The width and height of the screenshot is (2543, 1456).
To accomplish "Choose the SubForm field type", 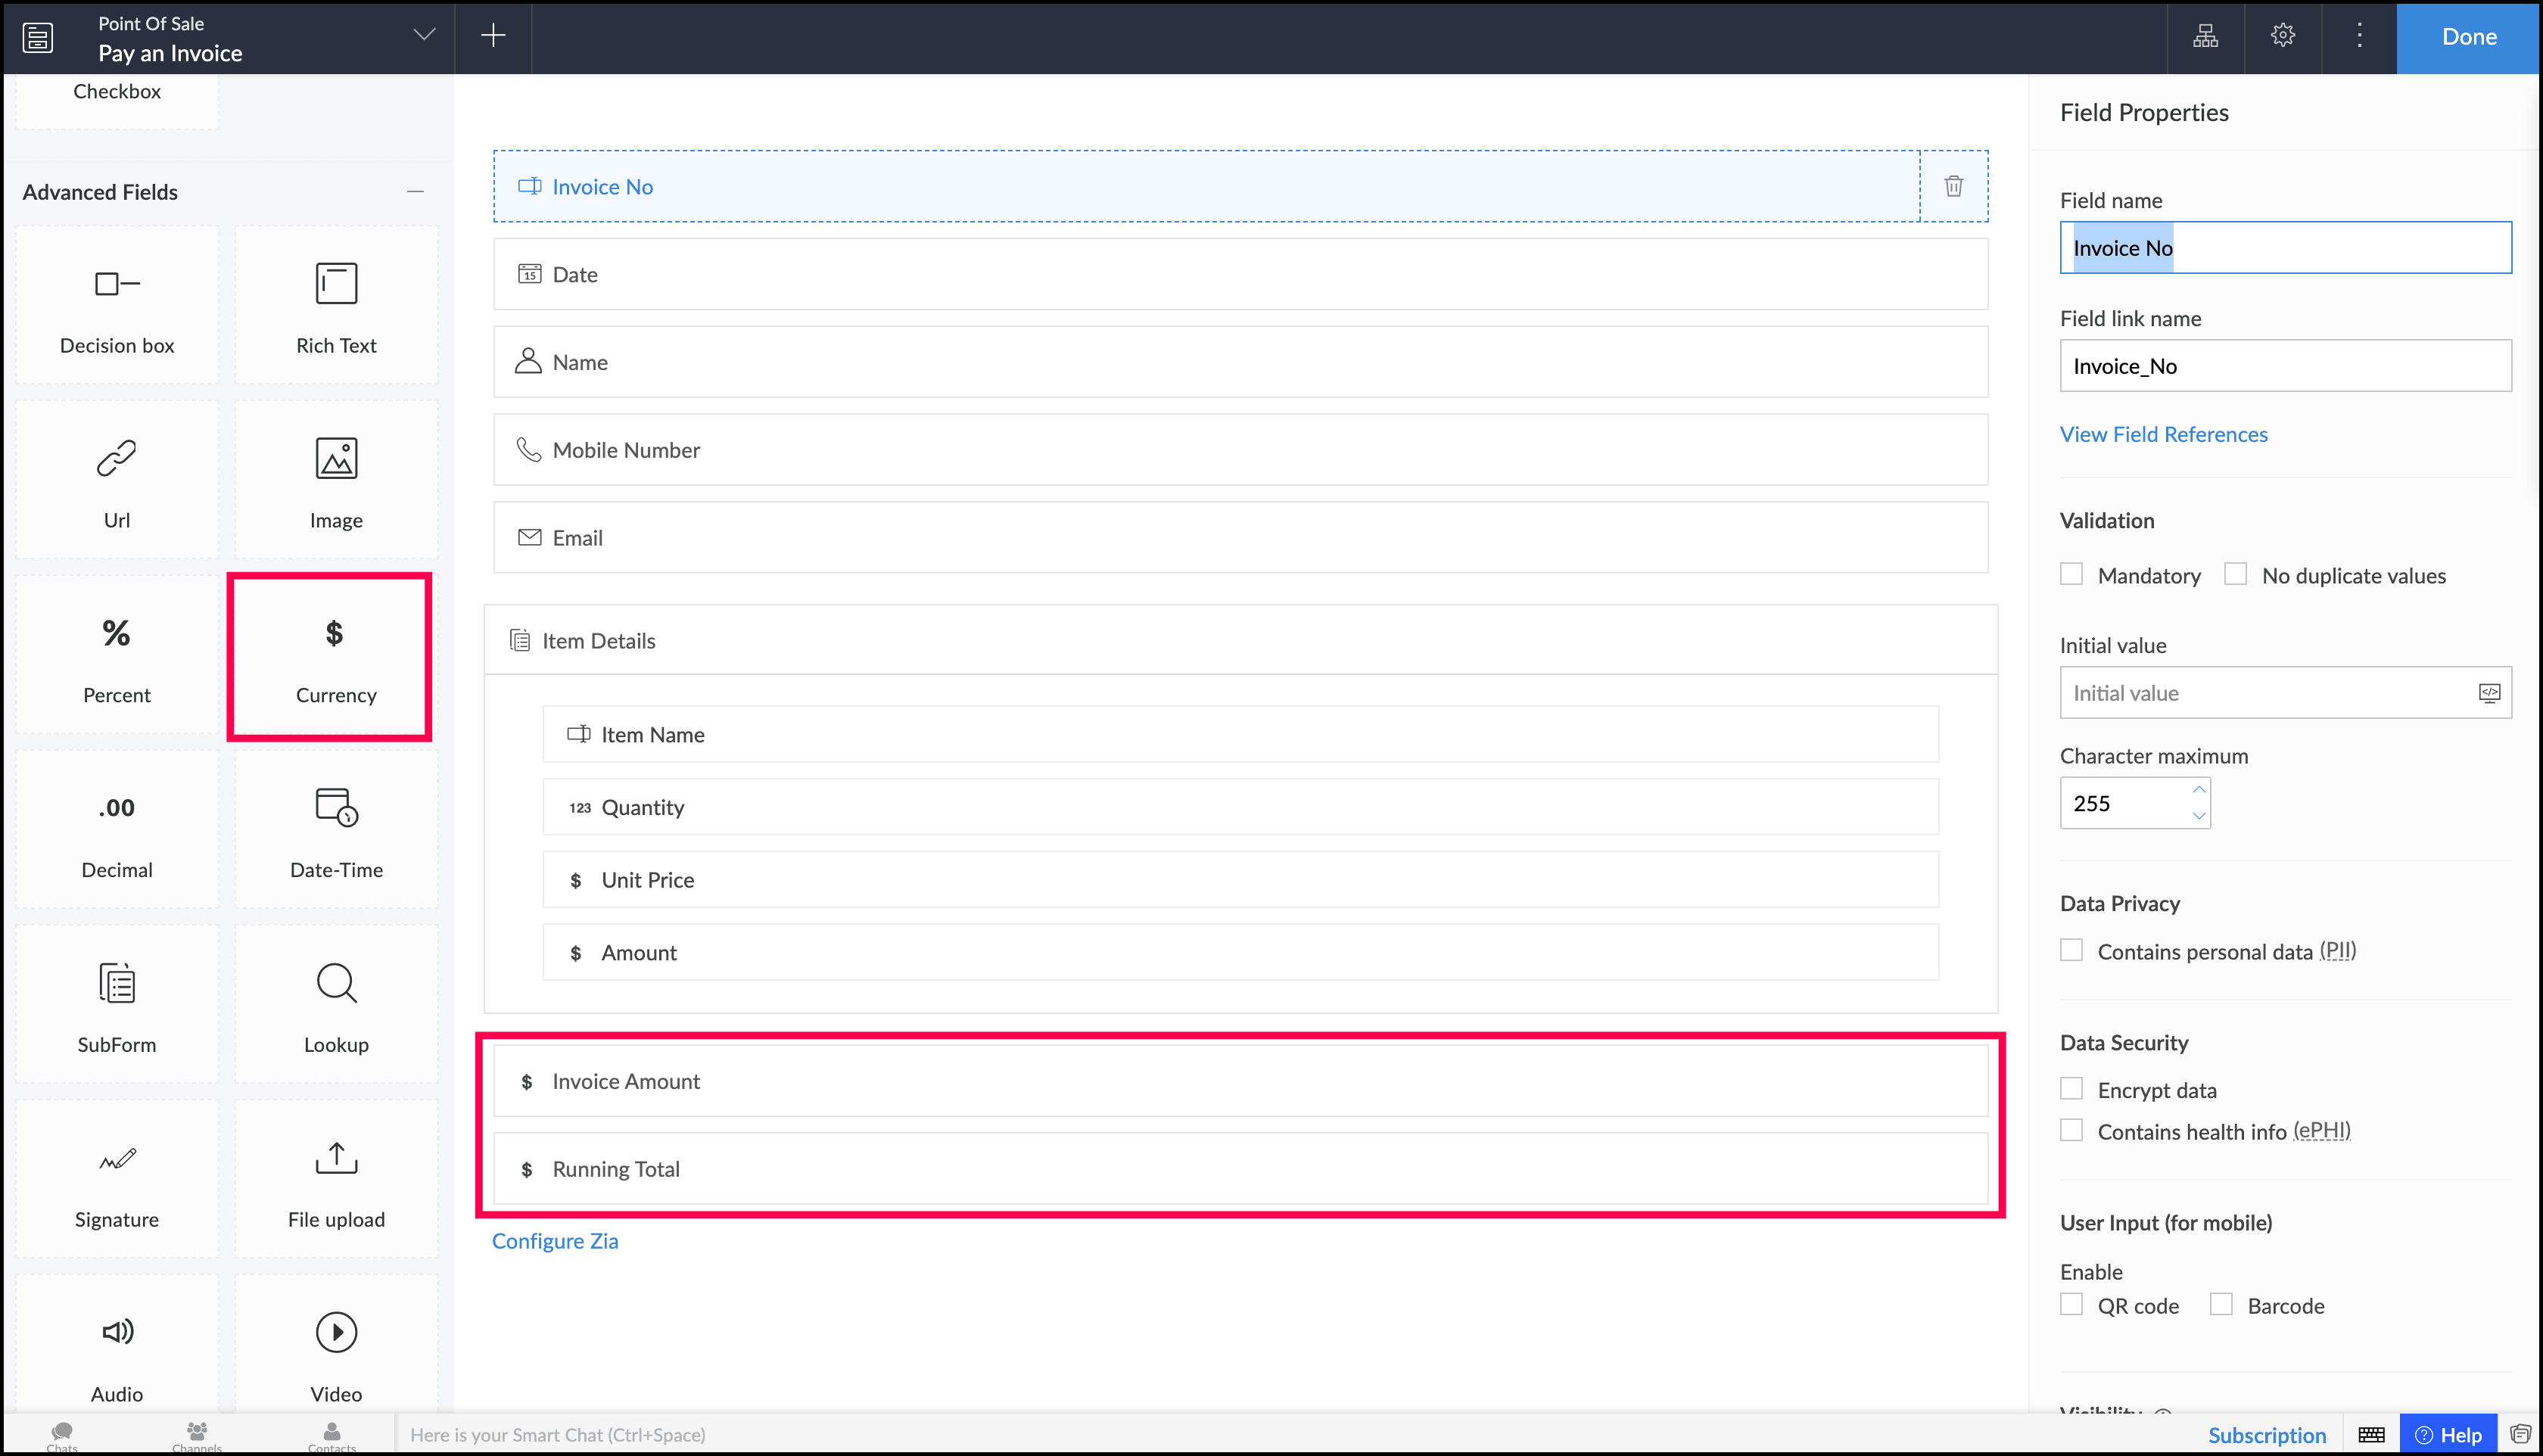I will click(117, 1005).
